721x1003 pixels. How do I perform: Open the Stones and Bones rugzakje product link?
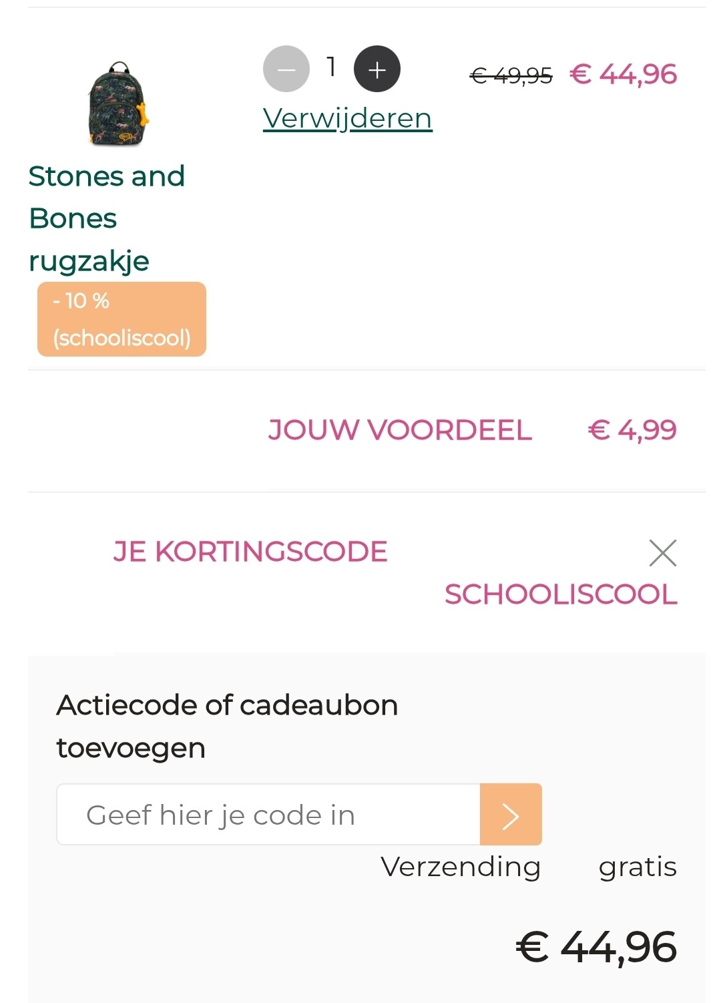tap(107, 218)
